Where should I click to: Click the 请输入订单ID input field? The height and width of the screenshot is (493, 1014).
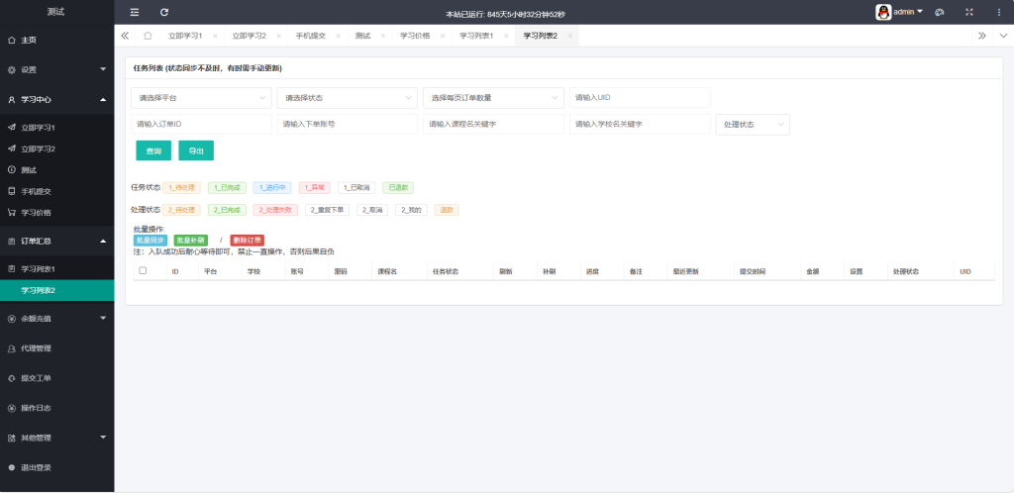pyautogui.click(x=201, y=124)
